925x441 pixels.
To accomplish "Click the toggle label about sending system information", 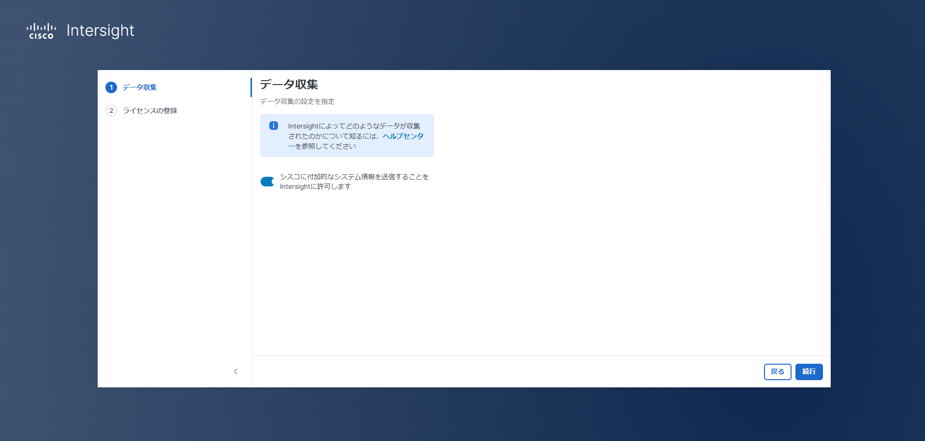I will [x=354, y=182].
